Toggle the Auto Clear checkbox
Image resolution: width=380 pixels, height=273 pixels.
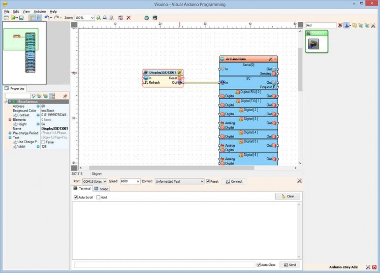coord(259,265)
